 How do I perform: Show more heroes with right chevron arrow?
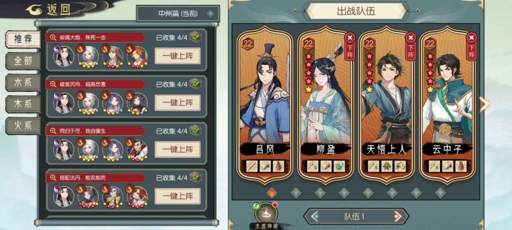(x=484, y=105)
